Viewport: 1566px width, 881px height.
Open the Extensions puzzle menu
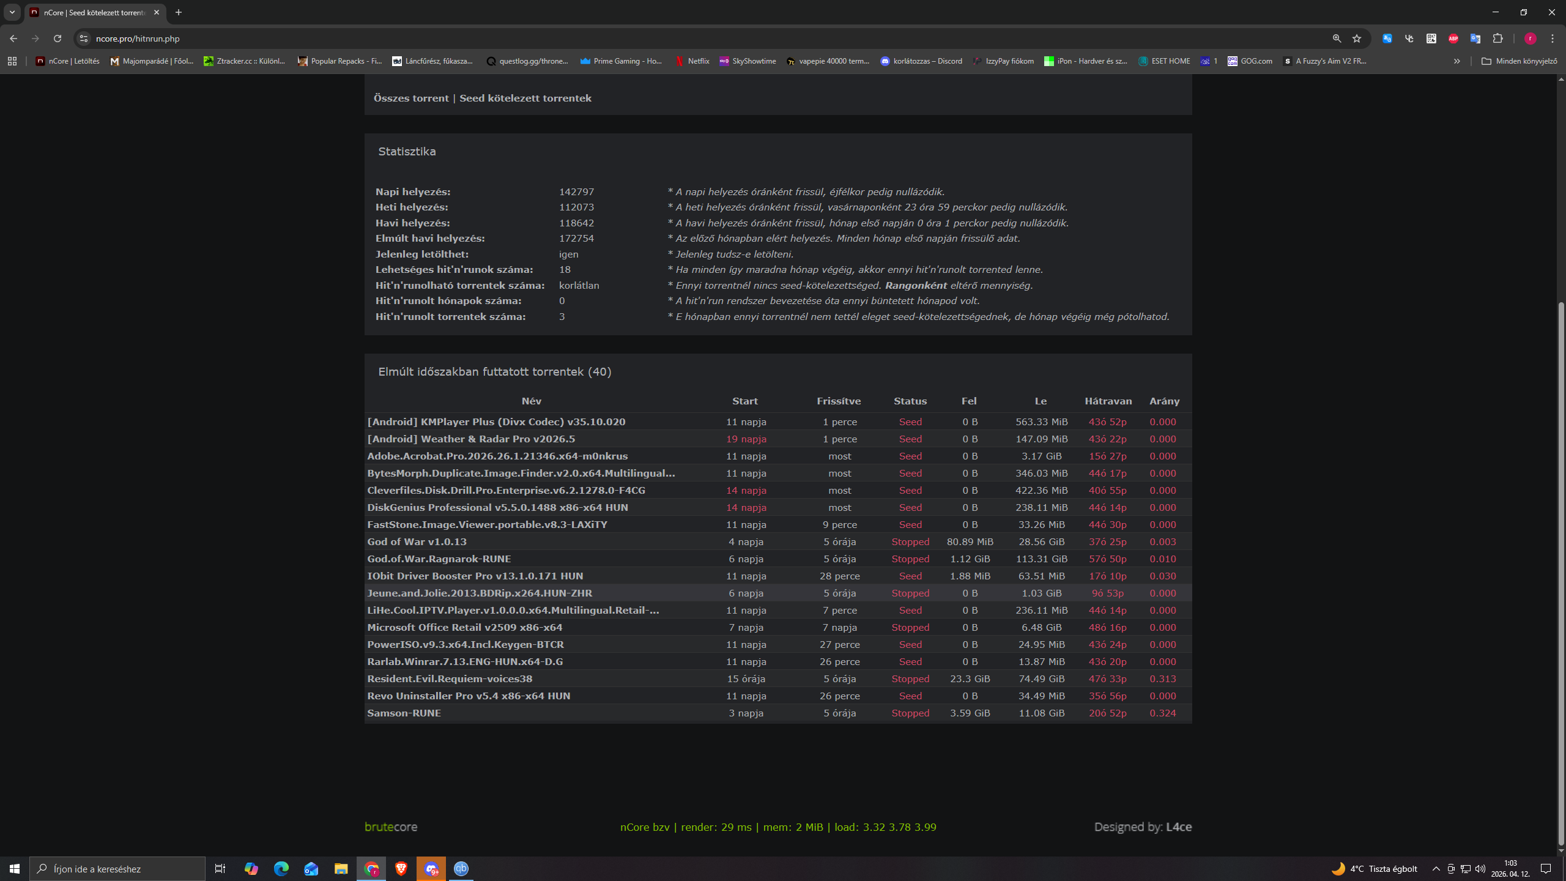click(x=1497, y=39)
